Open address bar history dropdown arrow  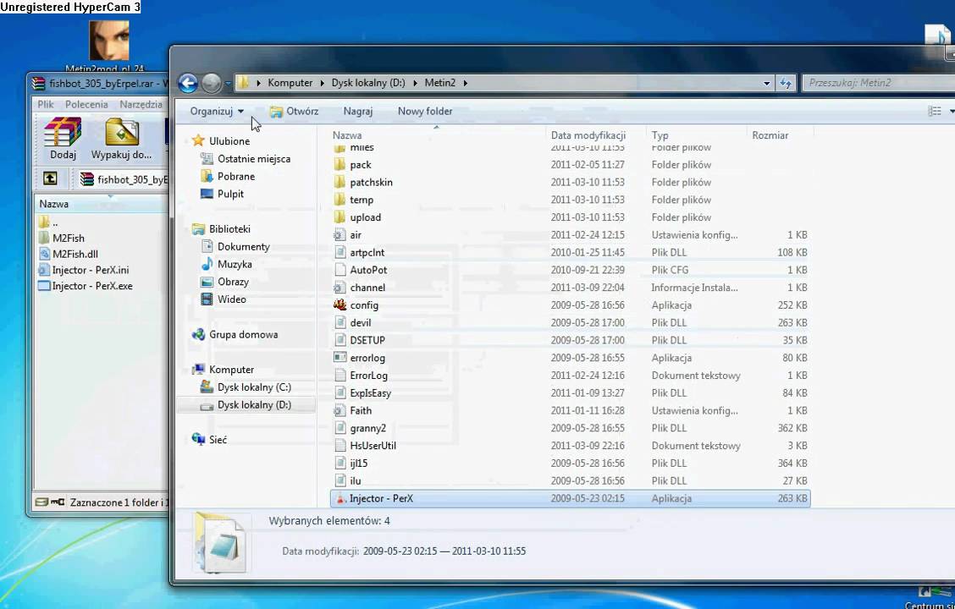(767, 84)
